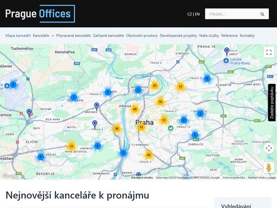This screenshot has width=277, height=208.
Task: Go to Zařízené kanceláře
Action: click(x=108, y=36)
